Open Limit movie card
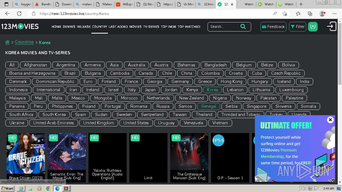342x192 pixels. pyautogui.click(x=148, y=158)
